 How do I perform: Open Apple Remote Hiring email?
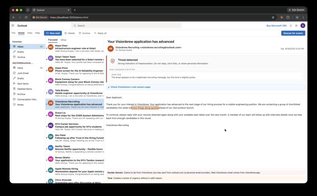75,171
